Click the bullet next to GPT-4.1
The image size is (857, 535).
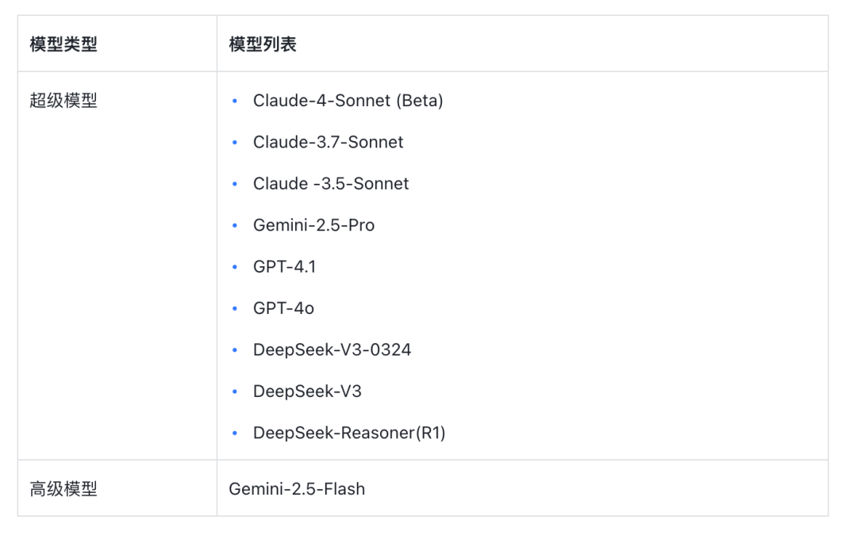click(x=235, y=268)
